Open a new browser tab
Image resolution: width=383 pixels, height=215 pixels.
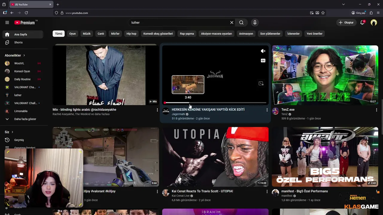(58, 4)
